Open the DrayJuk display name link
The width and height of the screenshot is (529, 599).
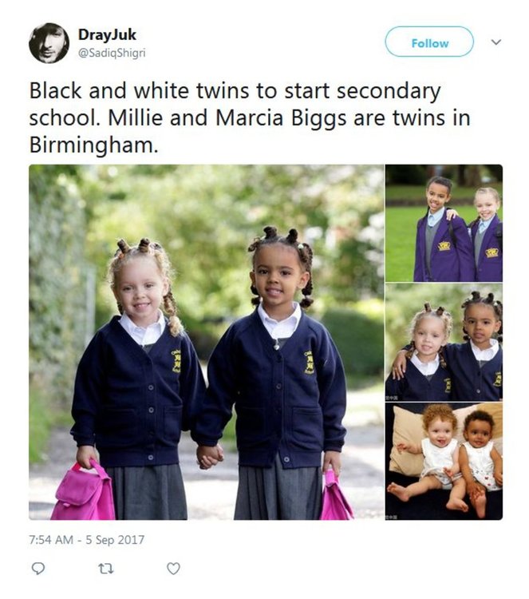click(107, 35)
